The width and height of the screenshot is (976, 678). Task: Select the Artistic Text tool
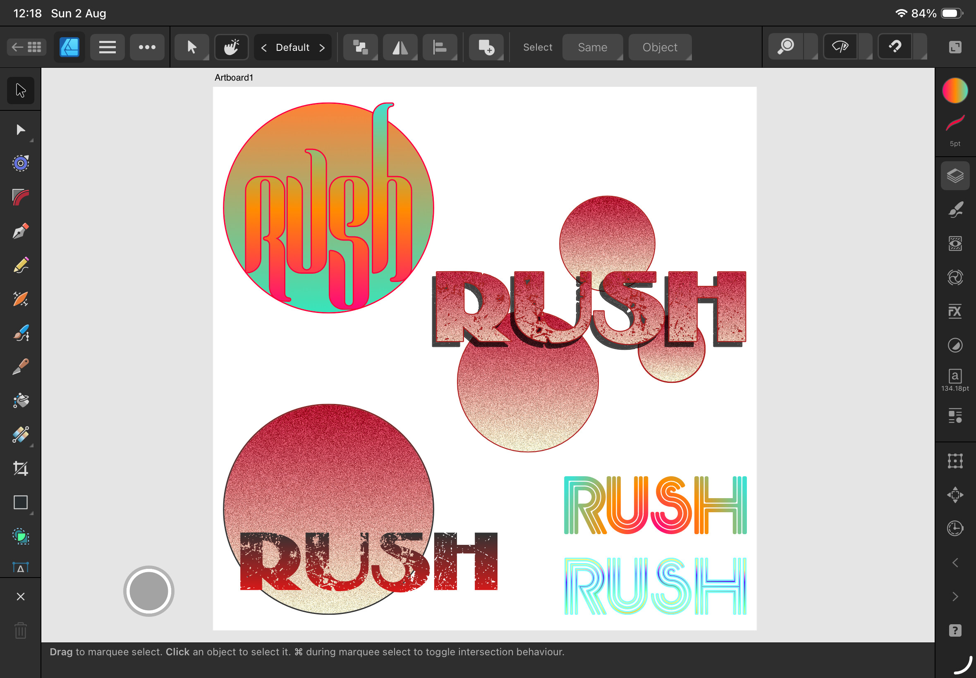pyautogui.click(x=20, y=568)
